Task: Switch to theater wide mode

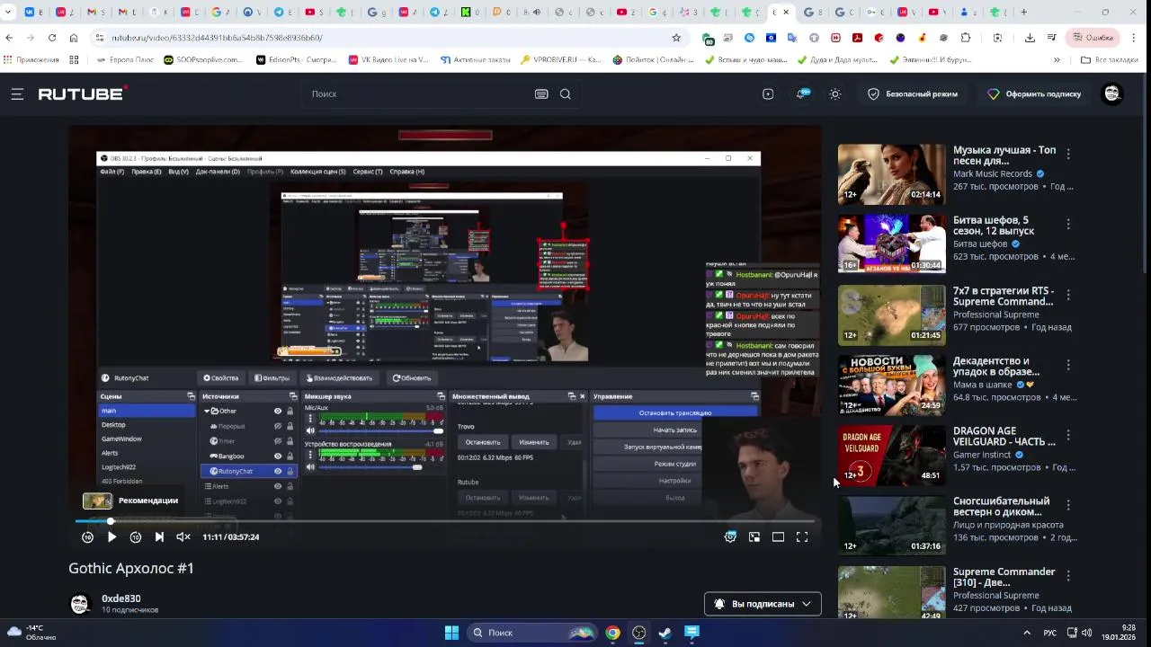Action: click(x=778, y=536)
